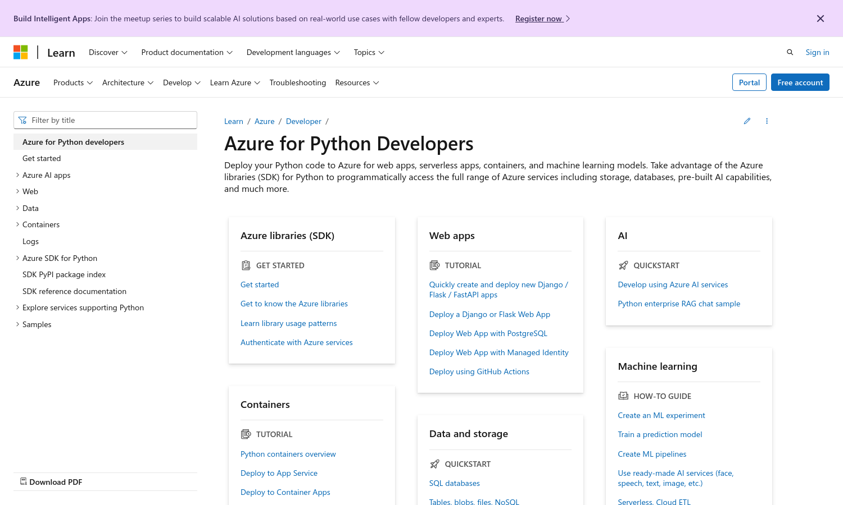Dismiss the Build Intelligent Apps banner
Image resolution: width=843 pixels, height=505 pixels.
(820, 19)
